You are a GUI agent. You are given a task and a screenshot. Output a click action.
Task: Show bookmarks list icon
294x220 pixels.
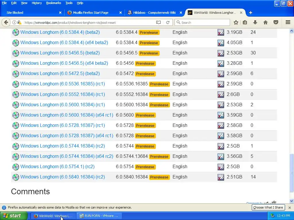coord(245,22)
